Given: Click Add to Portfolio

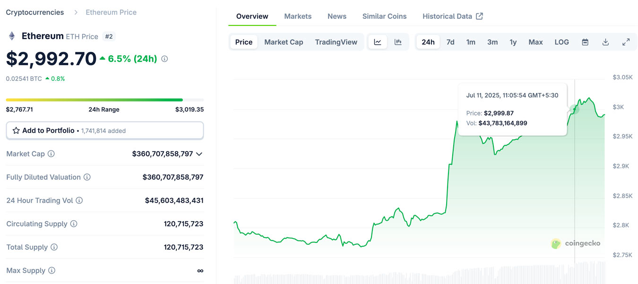Looking at the screenshot, I should (49, 130).
